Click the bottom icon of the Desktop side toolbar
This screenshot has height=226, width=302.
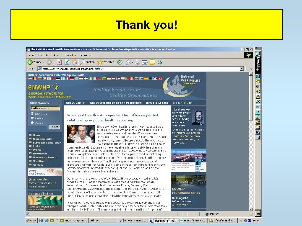(258, 213)
